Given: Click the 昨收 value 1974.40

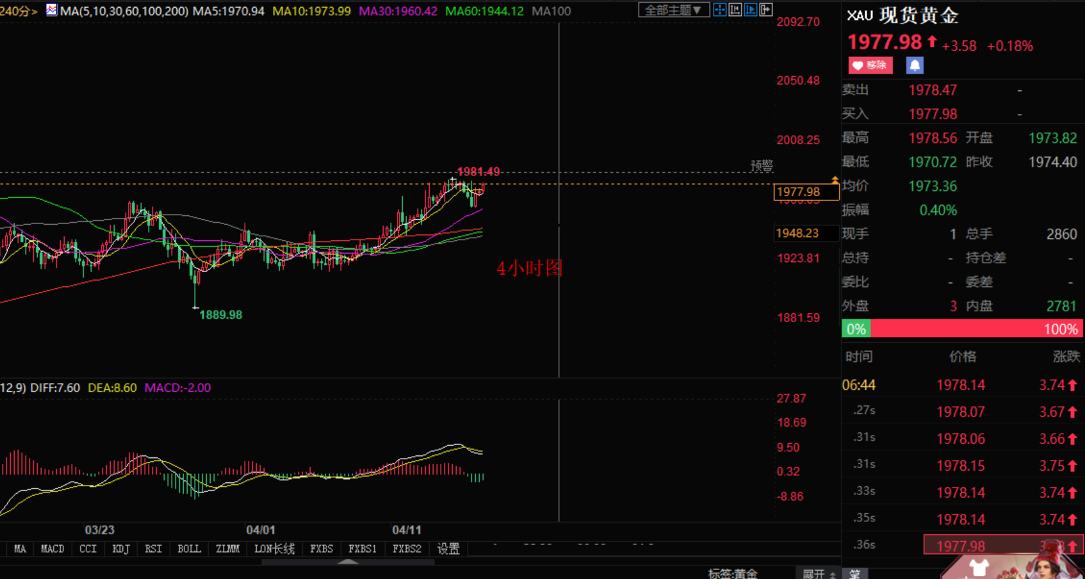Looking at the screenshot, I should 1053,162.
